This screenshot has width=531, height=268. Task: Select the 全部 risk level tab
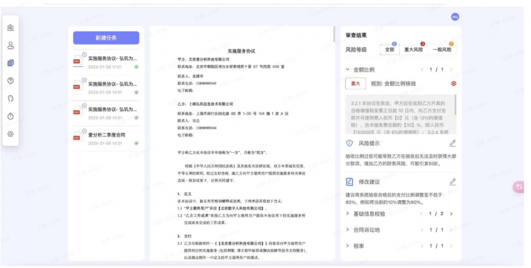click(x=389, y=50)
